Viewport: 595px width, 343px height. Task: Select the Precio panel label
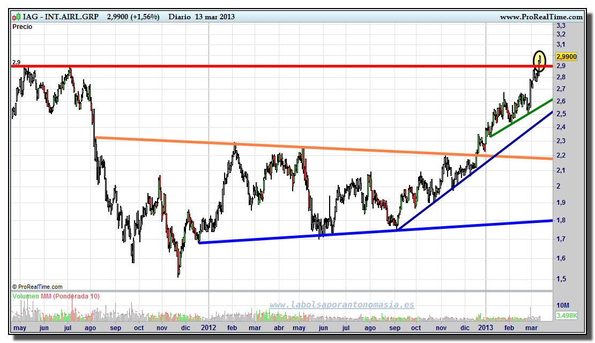coord(22,27)
